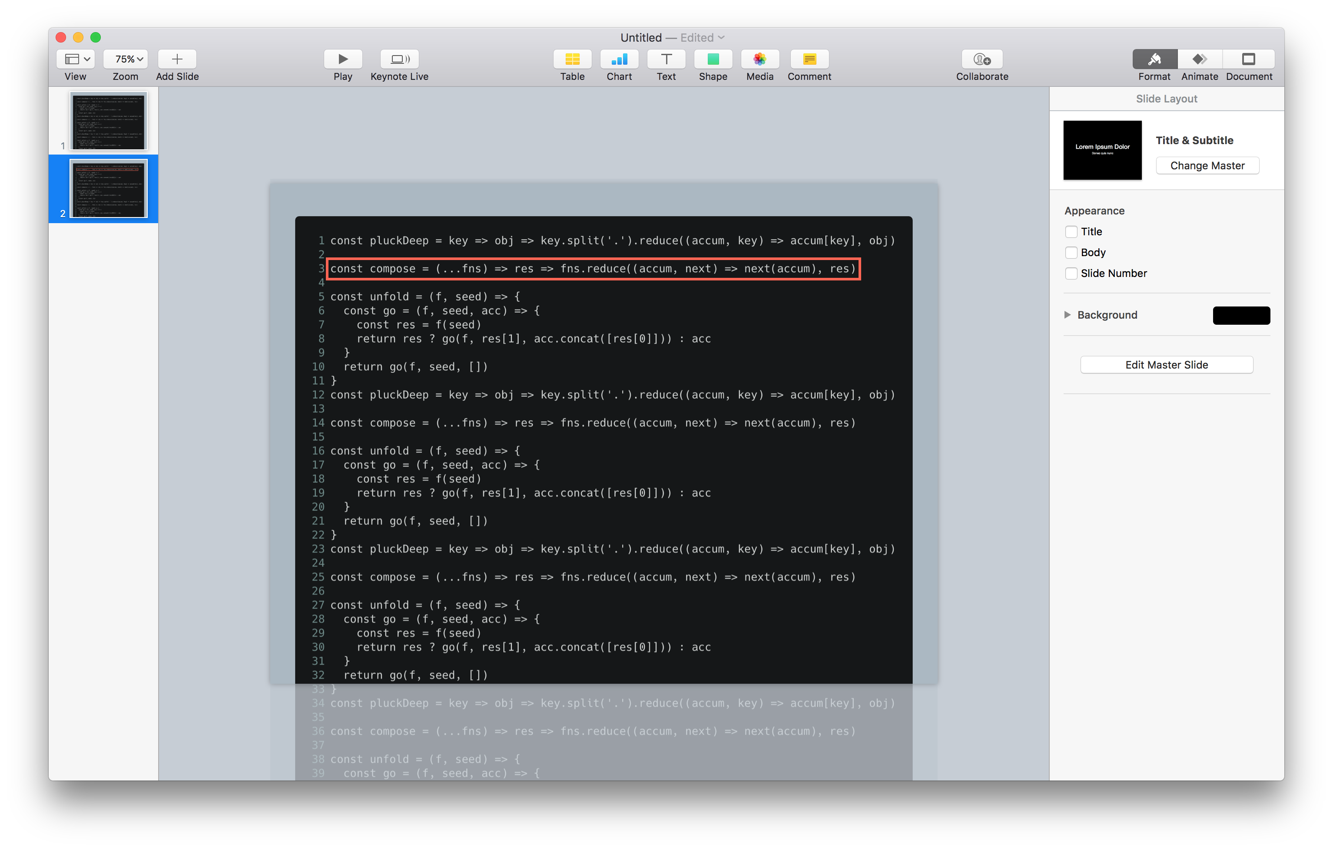Click the Play slideshow icon

coord(343,59)
